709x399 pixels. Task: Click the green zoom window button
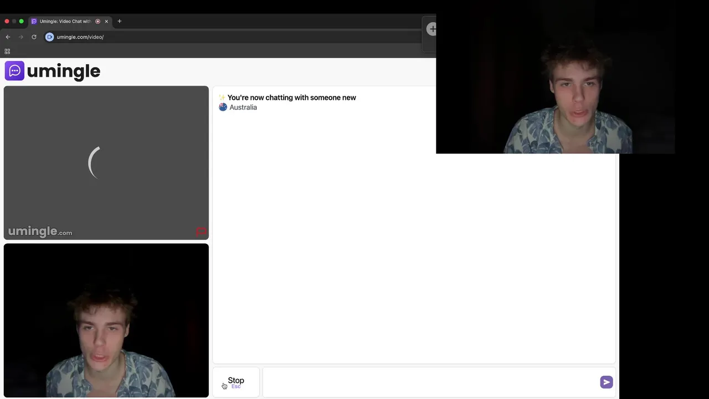(x=21, y=21)
